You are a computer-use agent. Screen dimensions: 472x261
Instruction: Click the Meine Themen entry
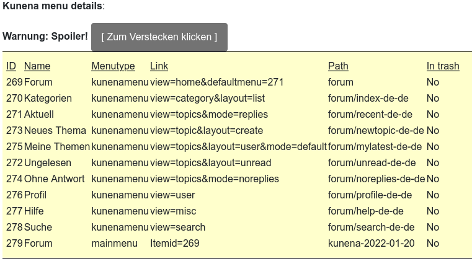57,146
